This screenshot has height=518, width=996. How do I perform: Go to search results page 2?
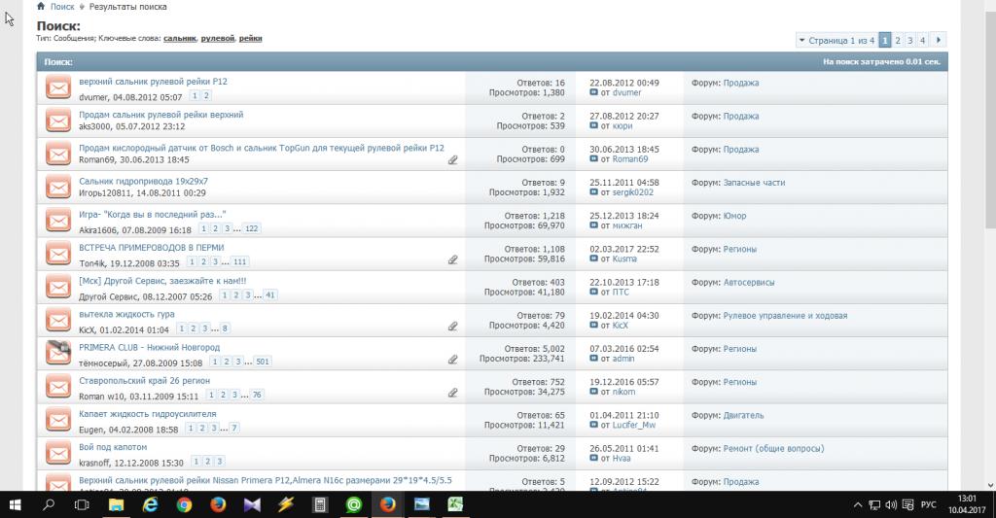pyautogui.click(x=898, y=40)
